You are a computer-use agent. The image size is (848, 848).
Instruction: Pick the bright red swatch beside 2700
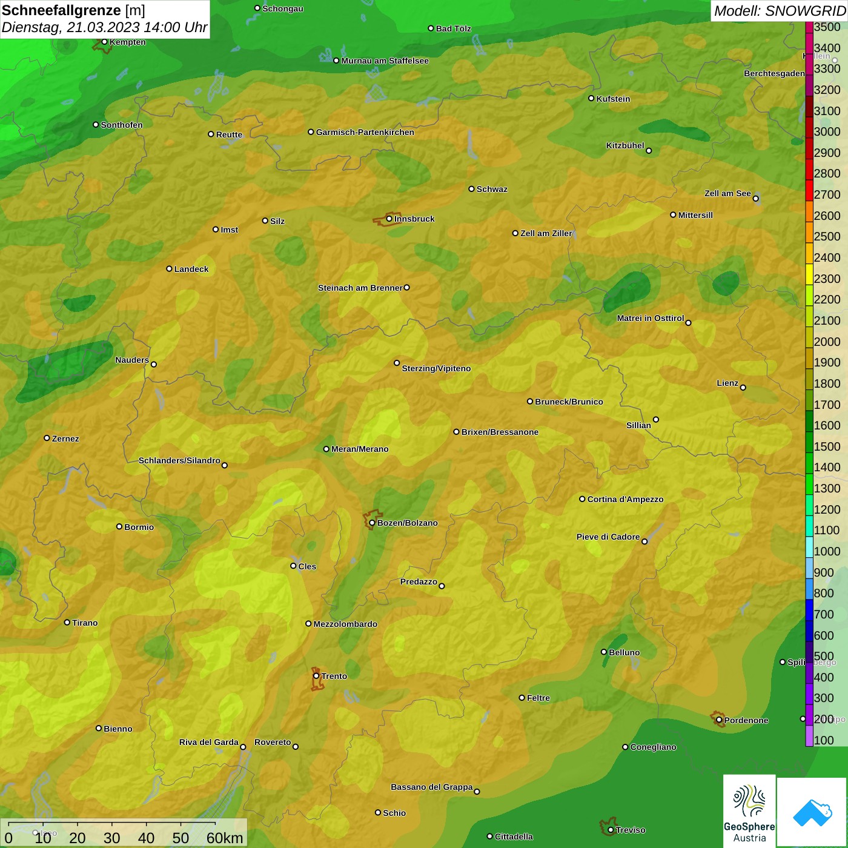[x=809, y=191]
